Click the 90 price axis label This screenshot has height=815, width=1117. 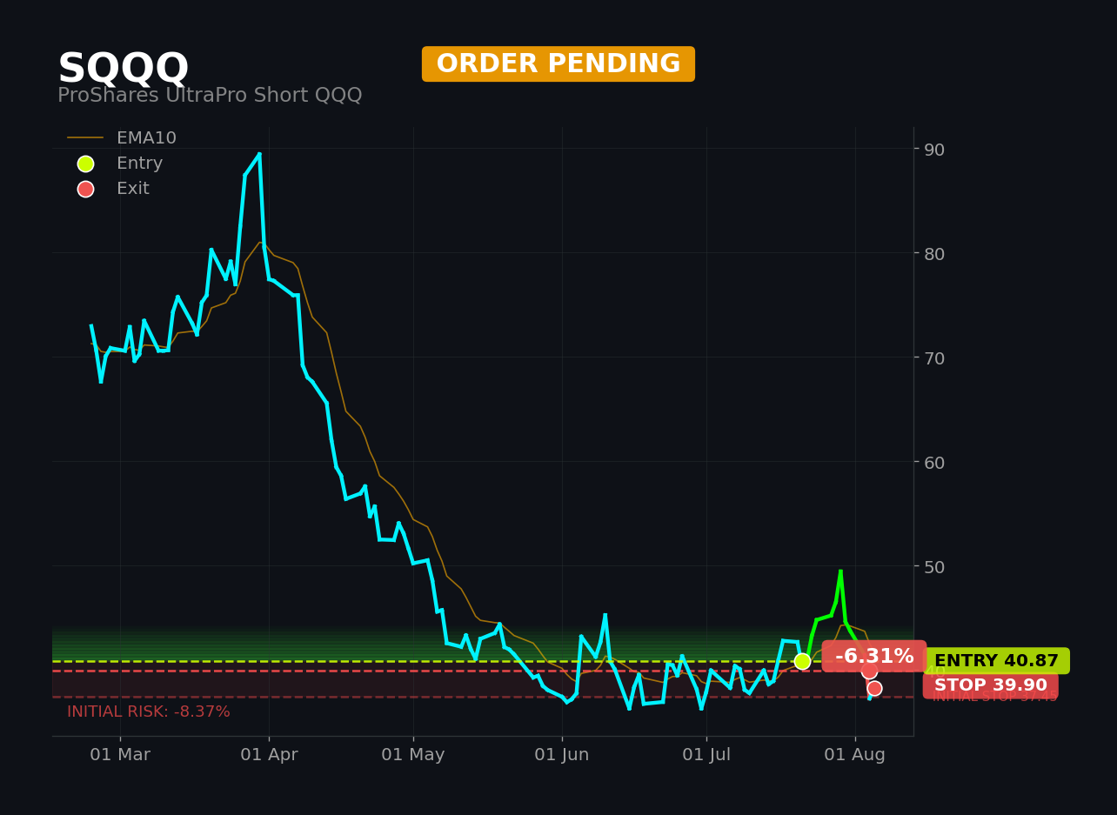934,150
